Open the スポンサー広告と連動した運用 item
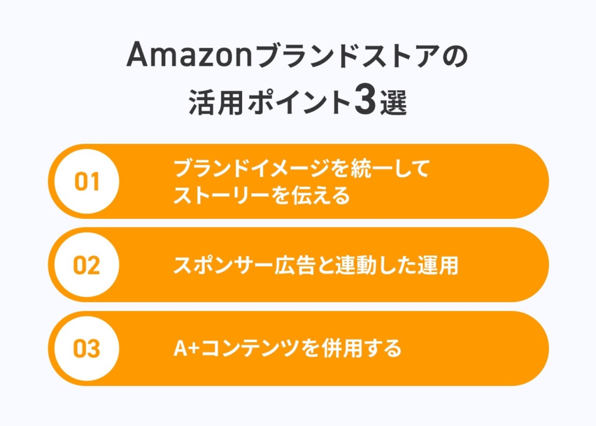 316,265
